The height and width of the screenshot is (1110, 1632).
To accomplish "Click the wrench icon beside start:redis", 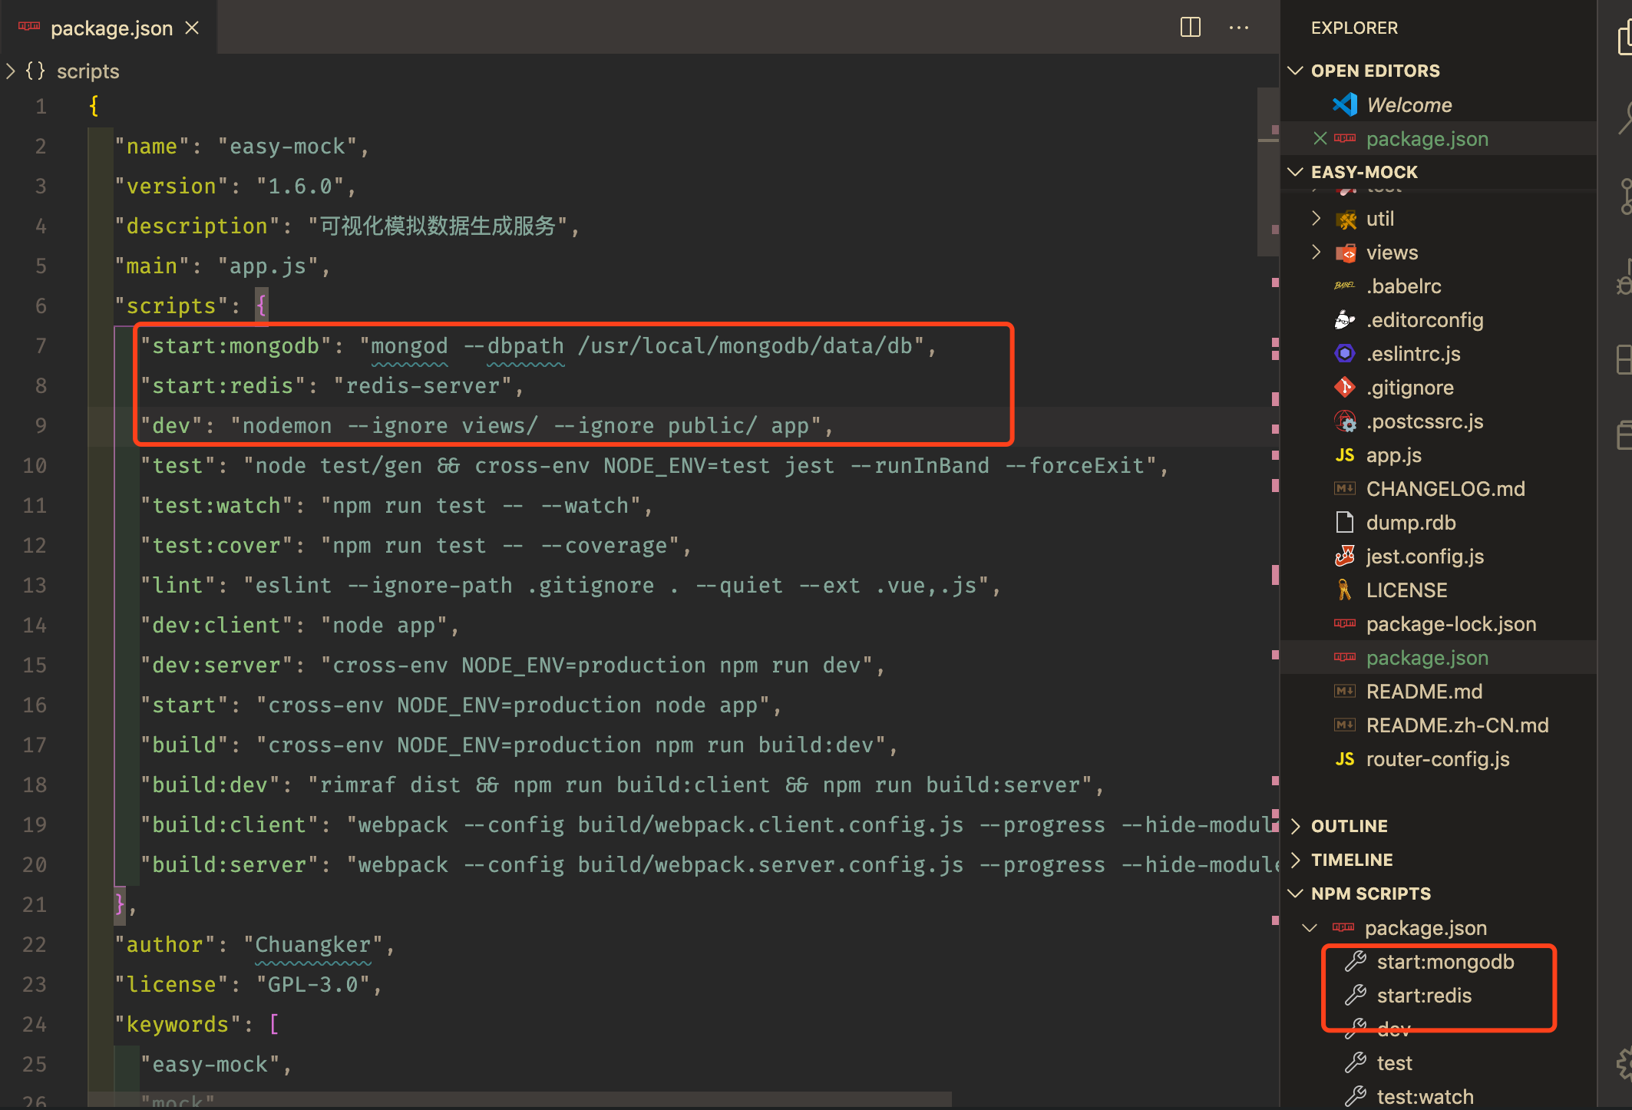I will [x=1356, y=996].
